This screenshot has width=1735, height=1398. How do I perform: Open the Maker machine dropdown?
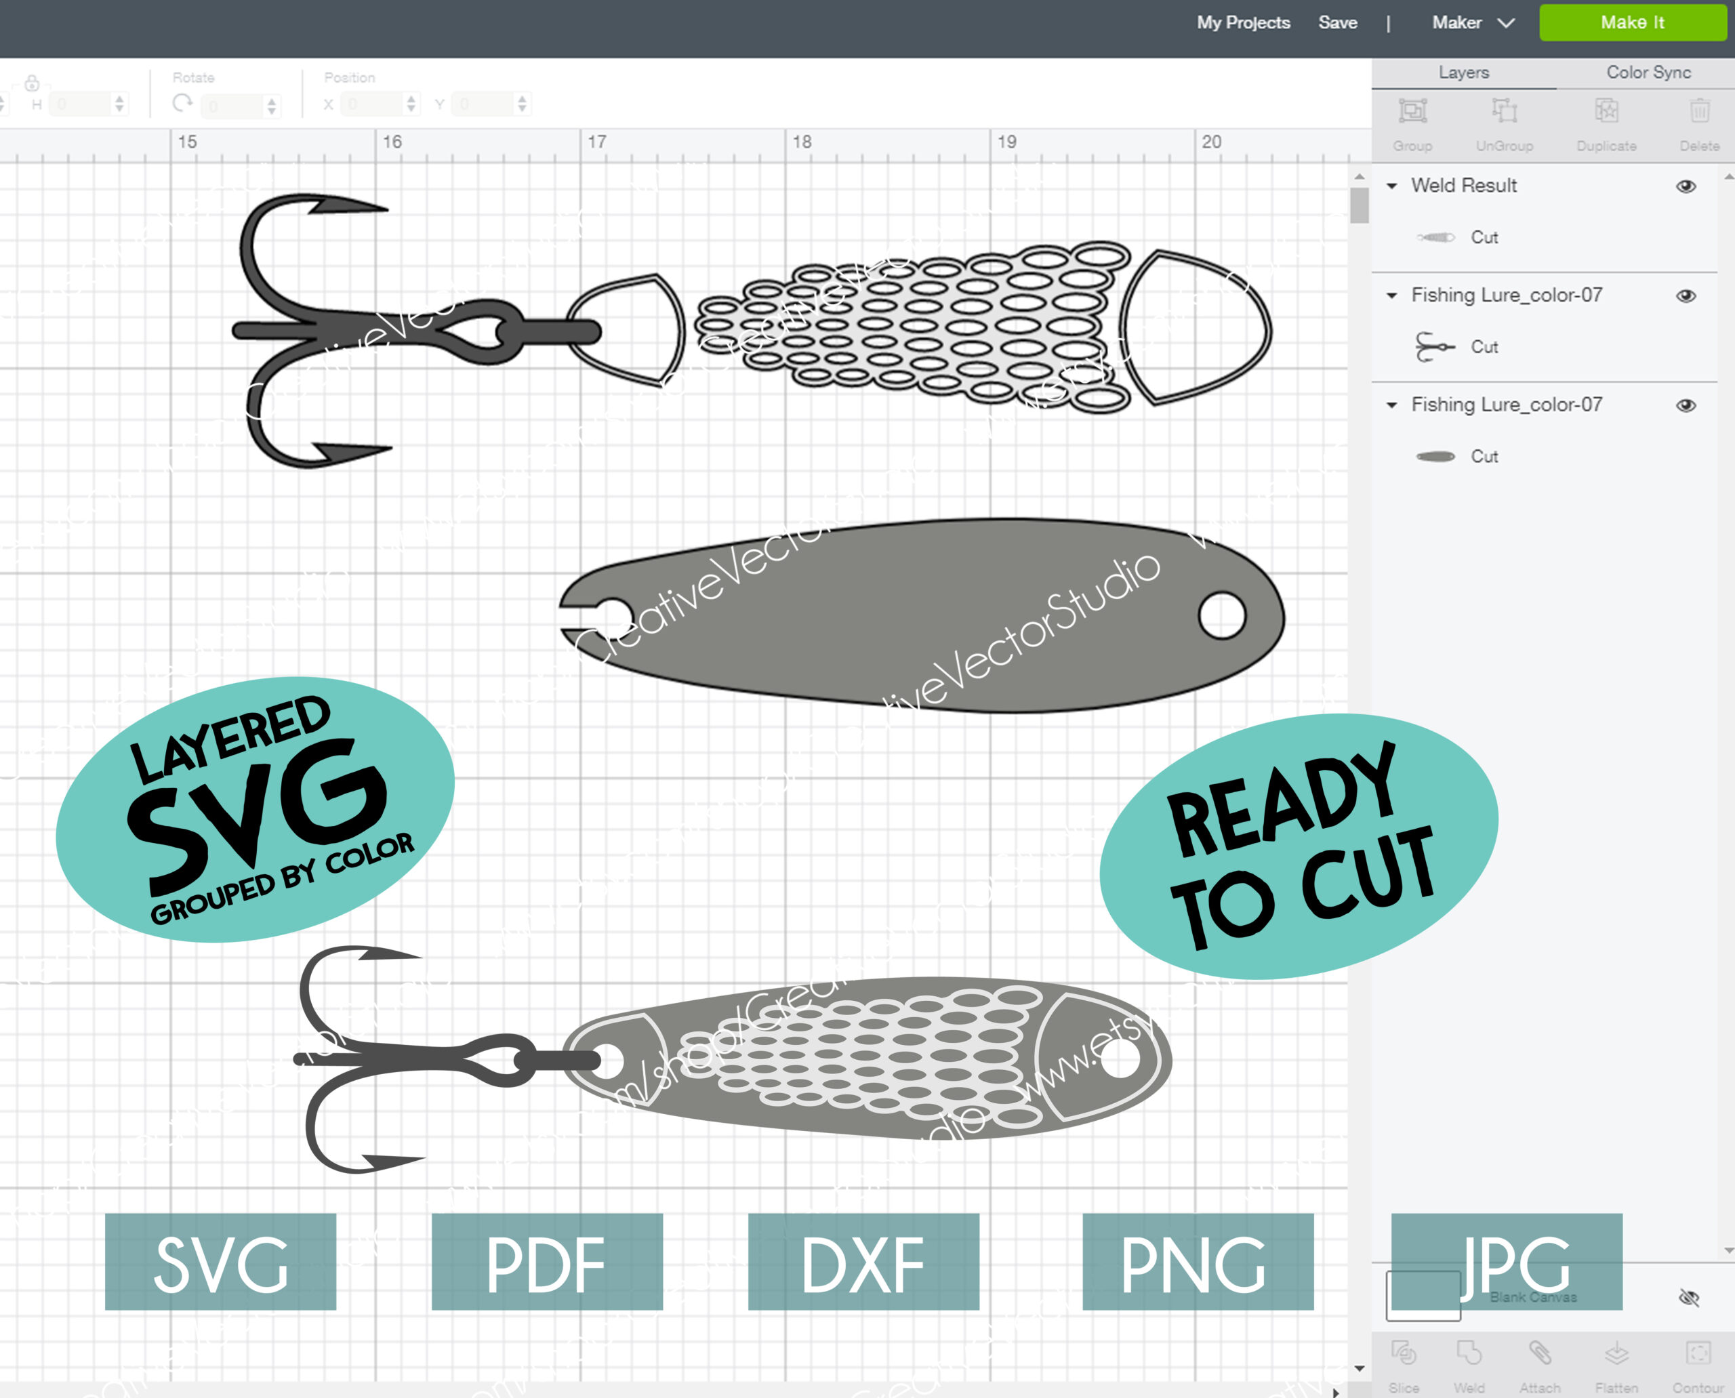pos(1473,22)
